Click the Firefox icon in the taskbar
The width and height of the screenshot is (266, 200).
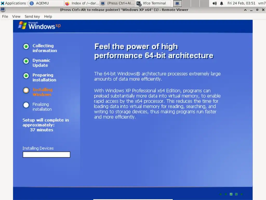(x=67, y=3)
